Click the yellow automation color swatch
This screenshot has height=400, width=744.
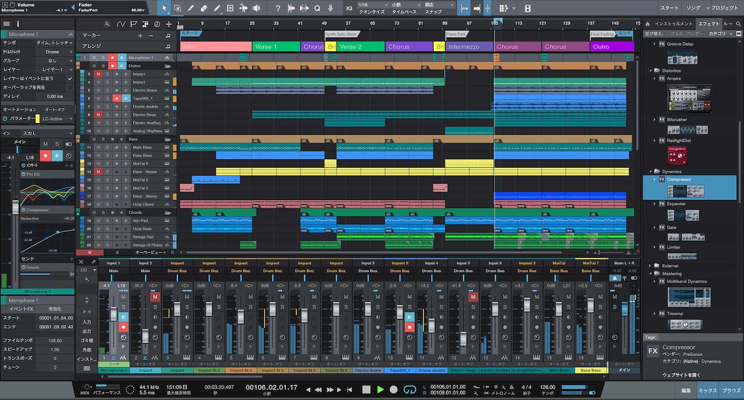38,119
